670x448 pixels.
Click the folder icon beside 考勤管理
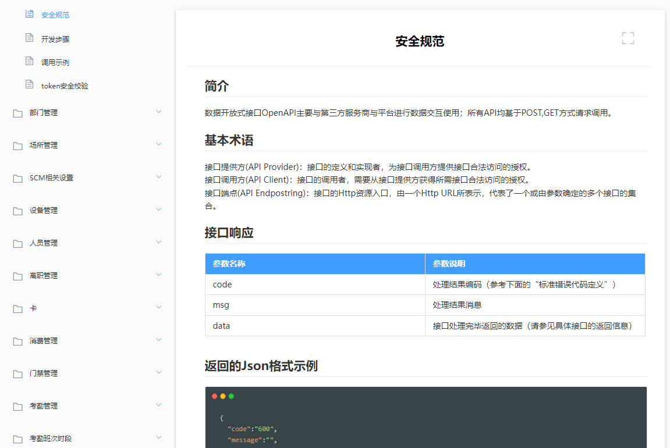tap(18, 406)
